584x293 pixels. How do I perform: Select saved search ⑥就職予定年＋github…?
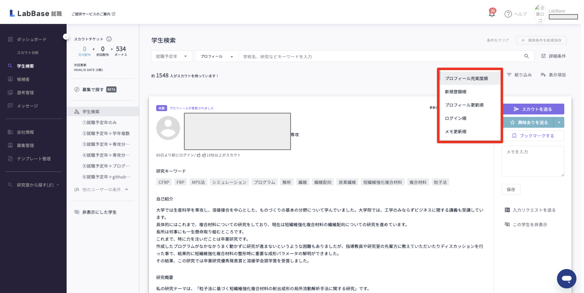pos(106,177)
